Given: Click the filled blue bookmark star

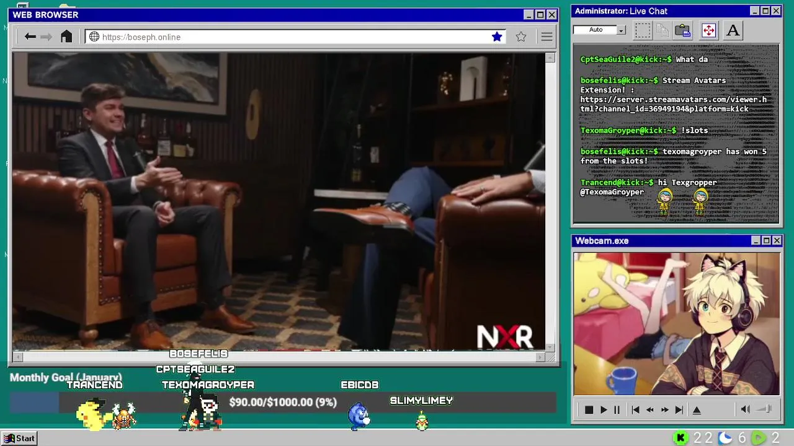Looking at the screenshot, I should click(x=497, y=37).
